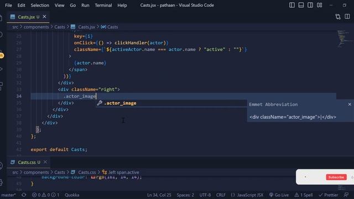Open the Go menu
The image size is (354, 199).
pyautogui.click(x=72, y=5)
